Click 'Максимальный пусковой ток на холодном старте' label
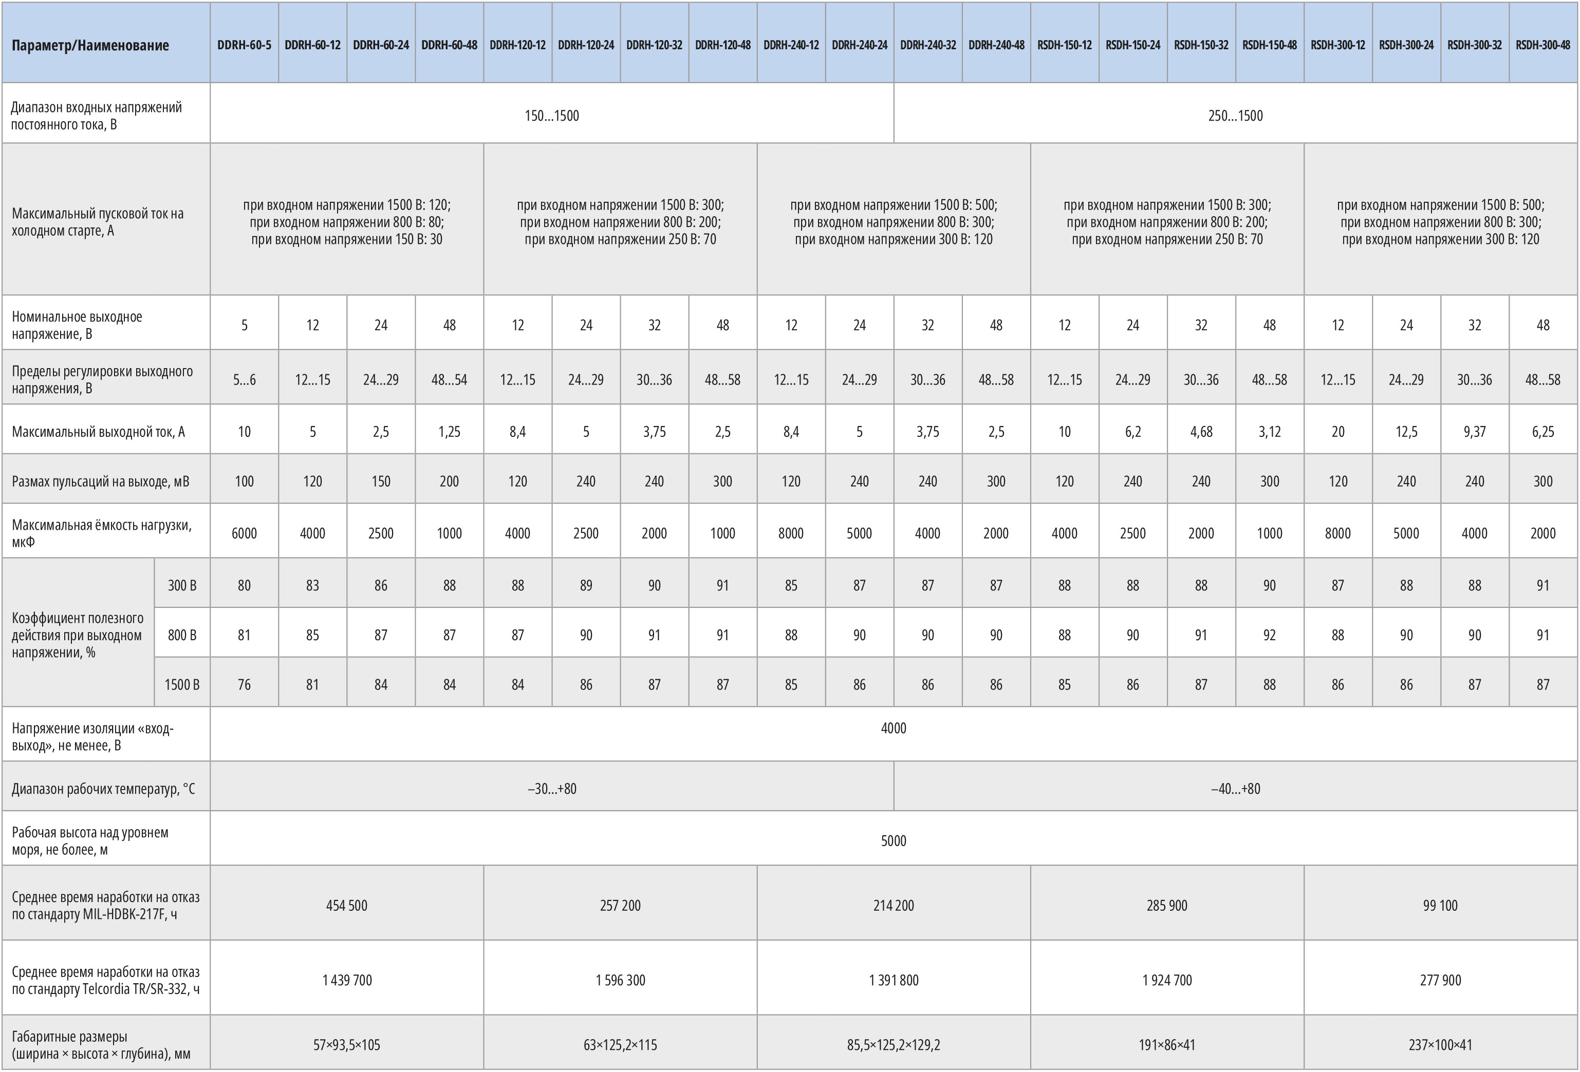 coord(106,219)
